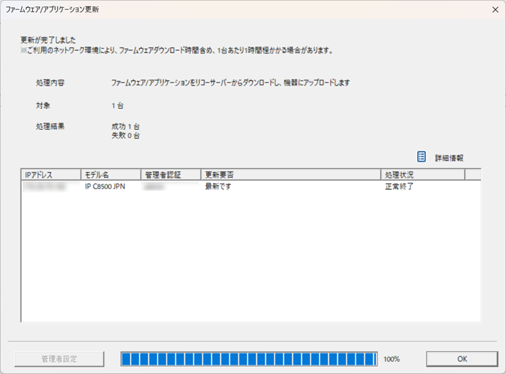Click the 管理者設定 button
The width and height of the screenshot is (506, 374).
point(59,359)
